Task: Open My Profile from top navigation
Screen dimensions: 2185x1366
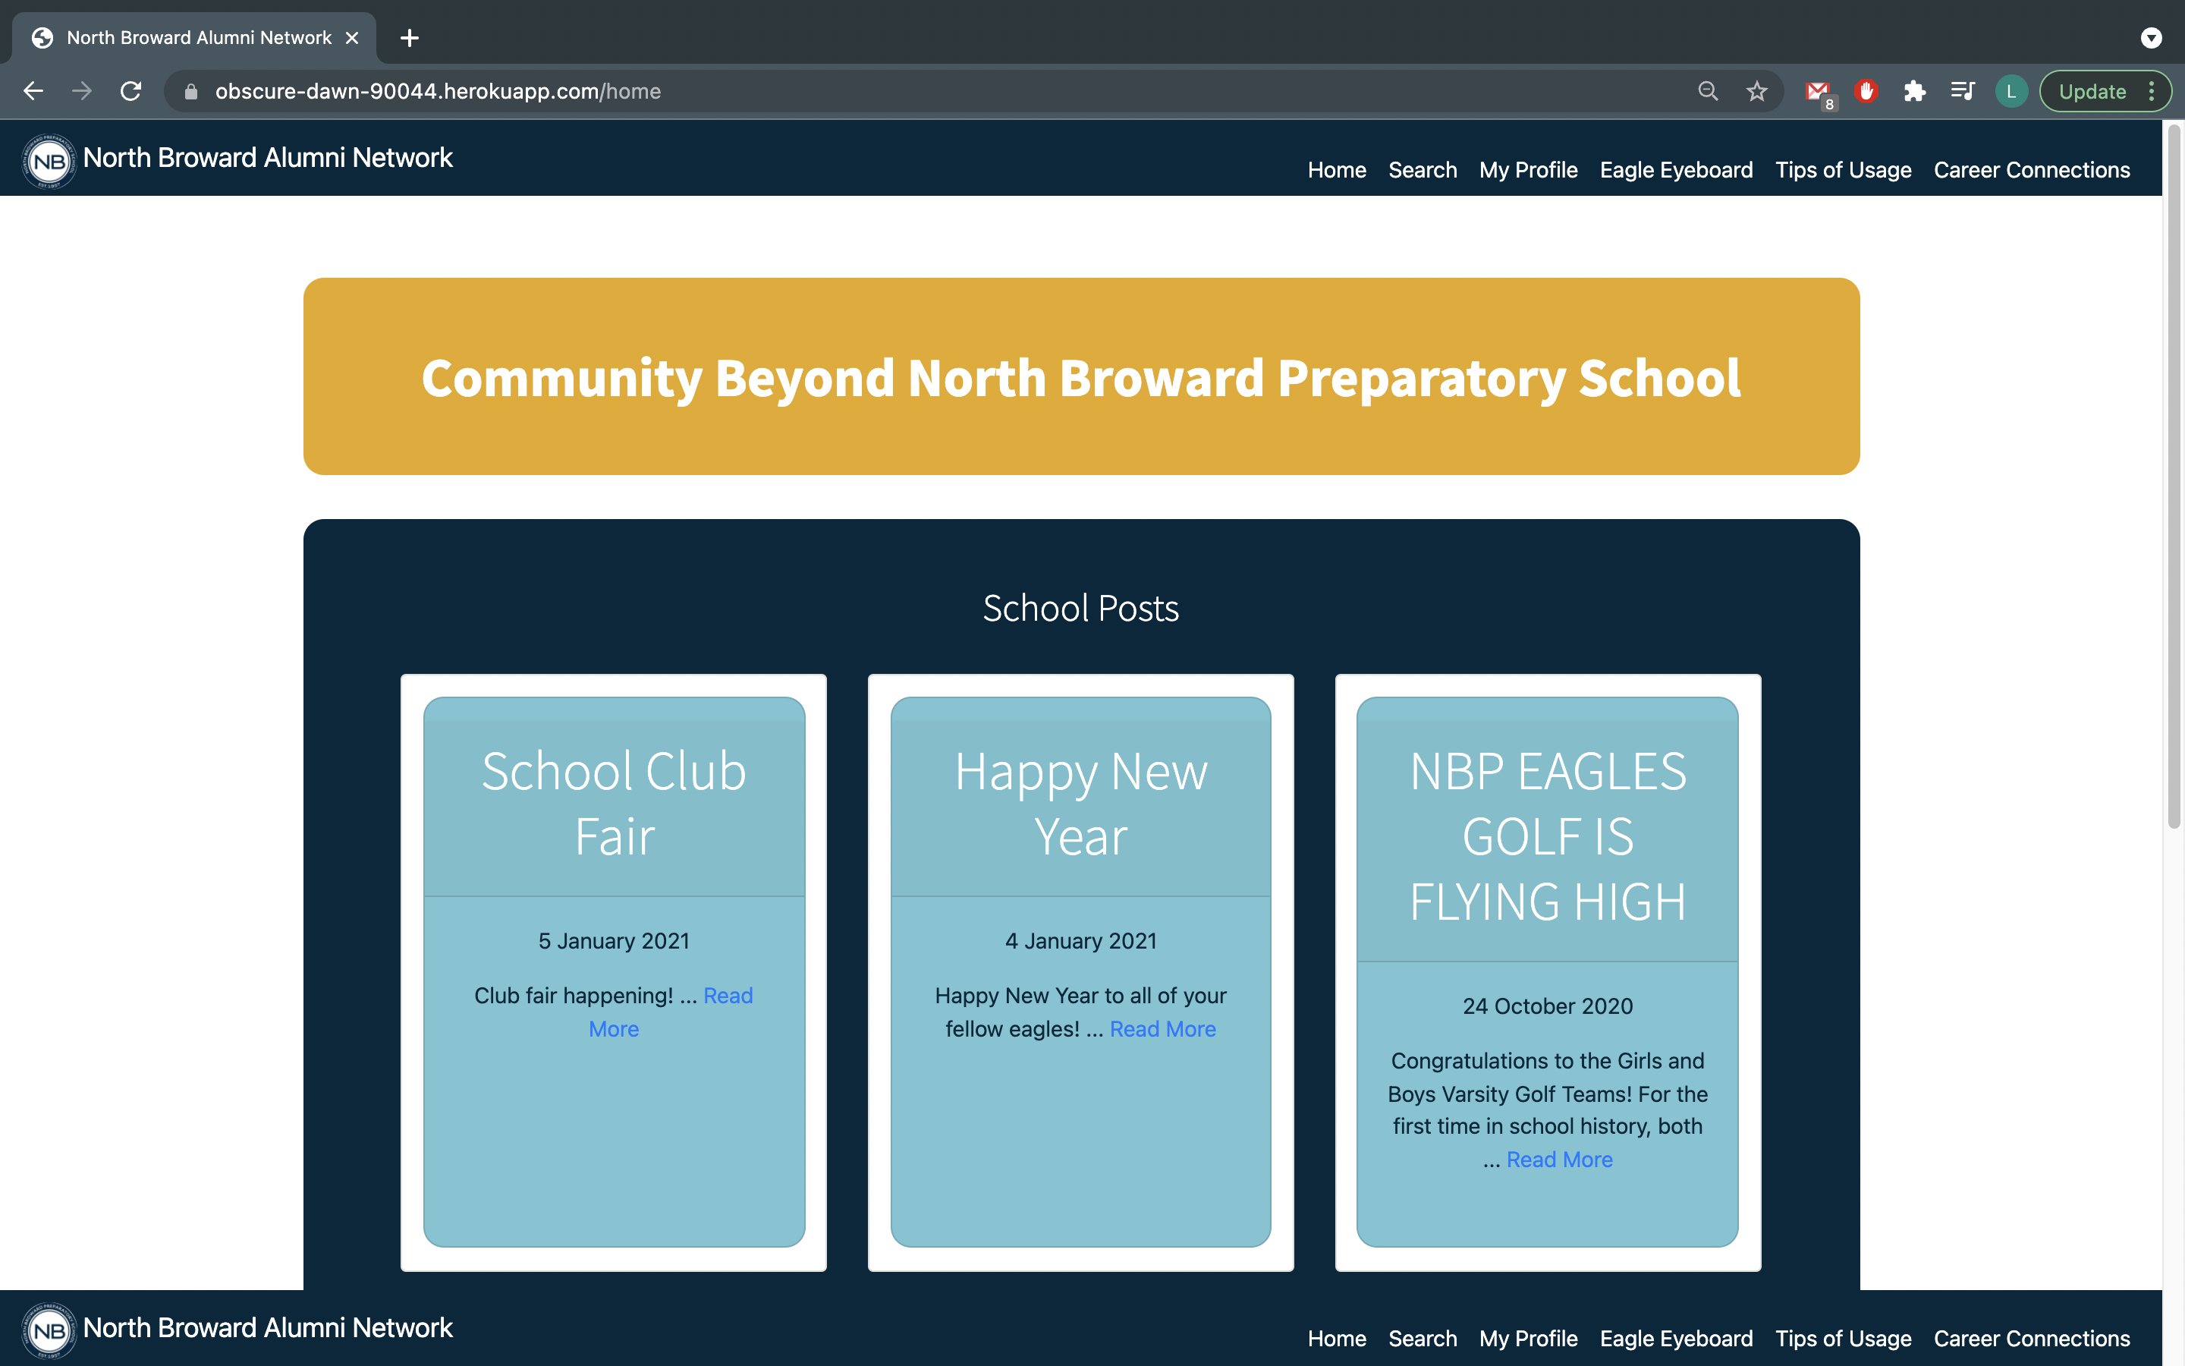Action: [1528, 170]
